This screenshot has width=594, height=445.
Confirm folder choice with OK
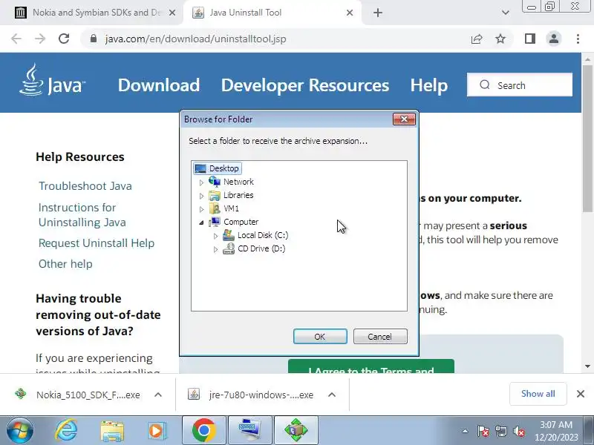pos(320,337)
